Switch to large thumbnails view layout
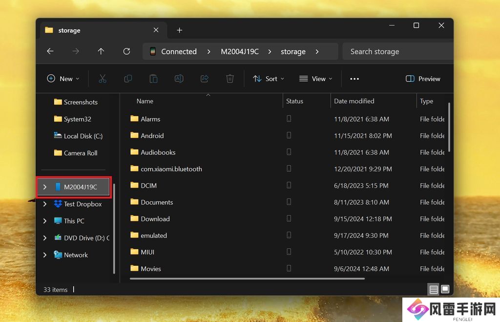The image size is (500, 322). click(x=445, y=290)
